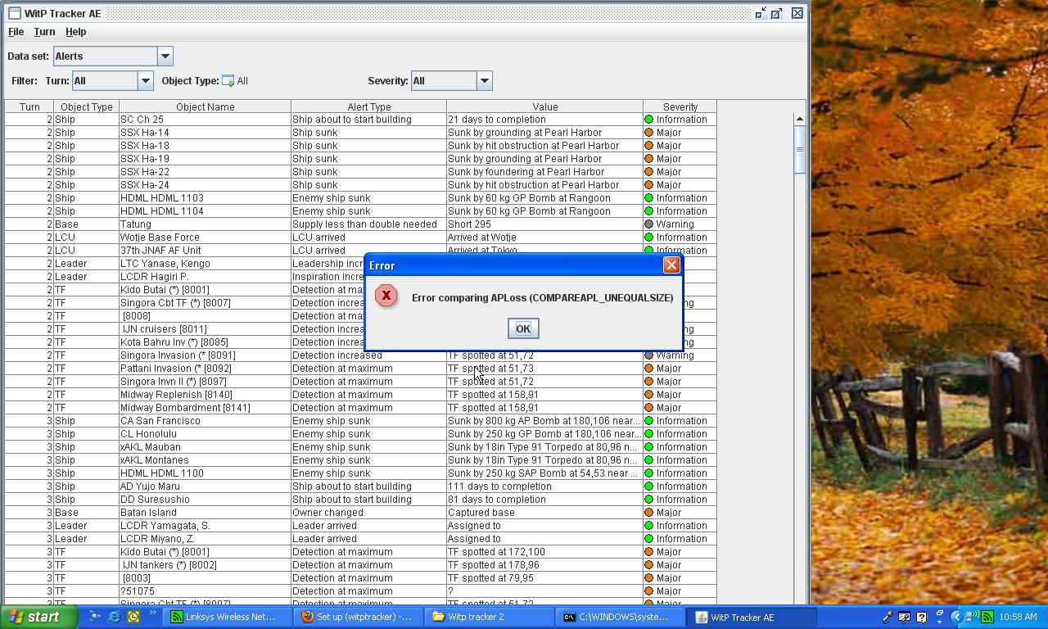Viewport: 1048px width, 629px height.
Task: Expand the Data set dropdown arrow
Action: (x=165, y=57)
